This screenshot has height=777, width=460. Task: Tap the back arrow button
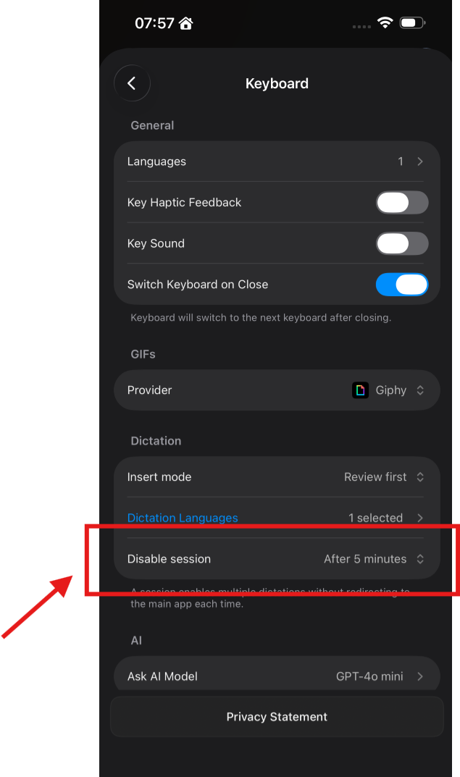click(132, 83)
